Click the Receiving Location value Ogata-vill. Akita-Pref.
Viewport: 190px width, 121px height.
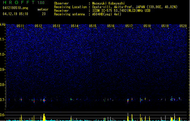tap(112, 7)
